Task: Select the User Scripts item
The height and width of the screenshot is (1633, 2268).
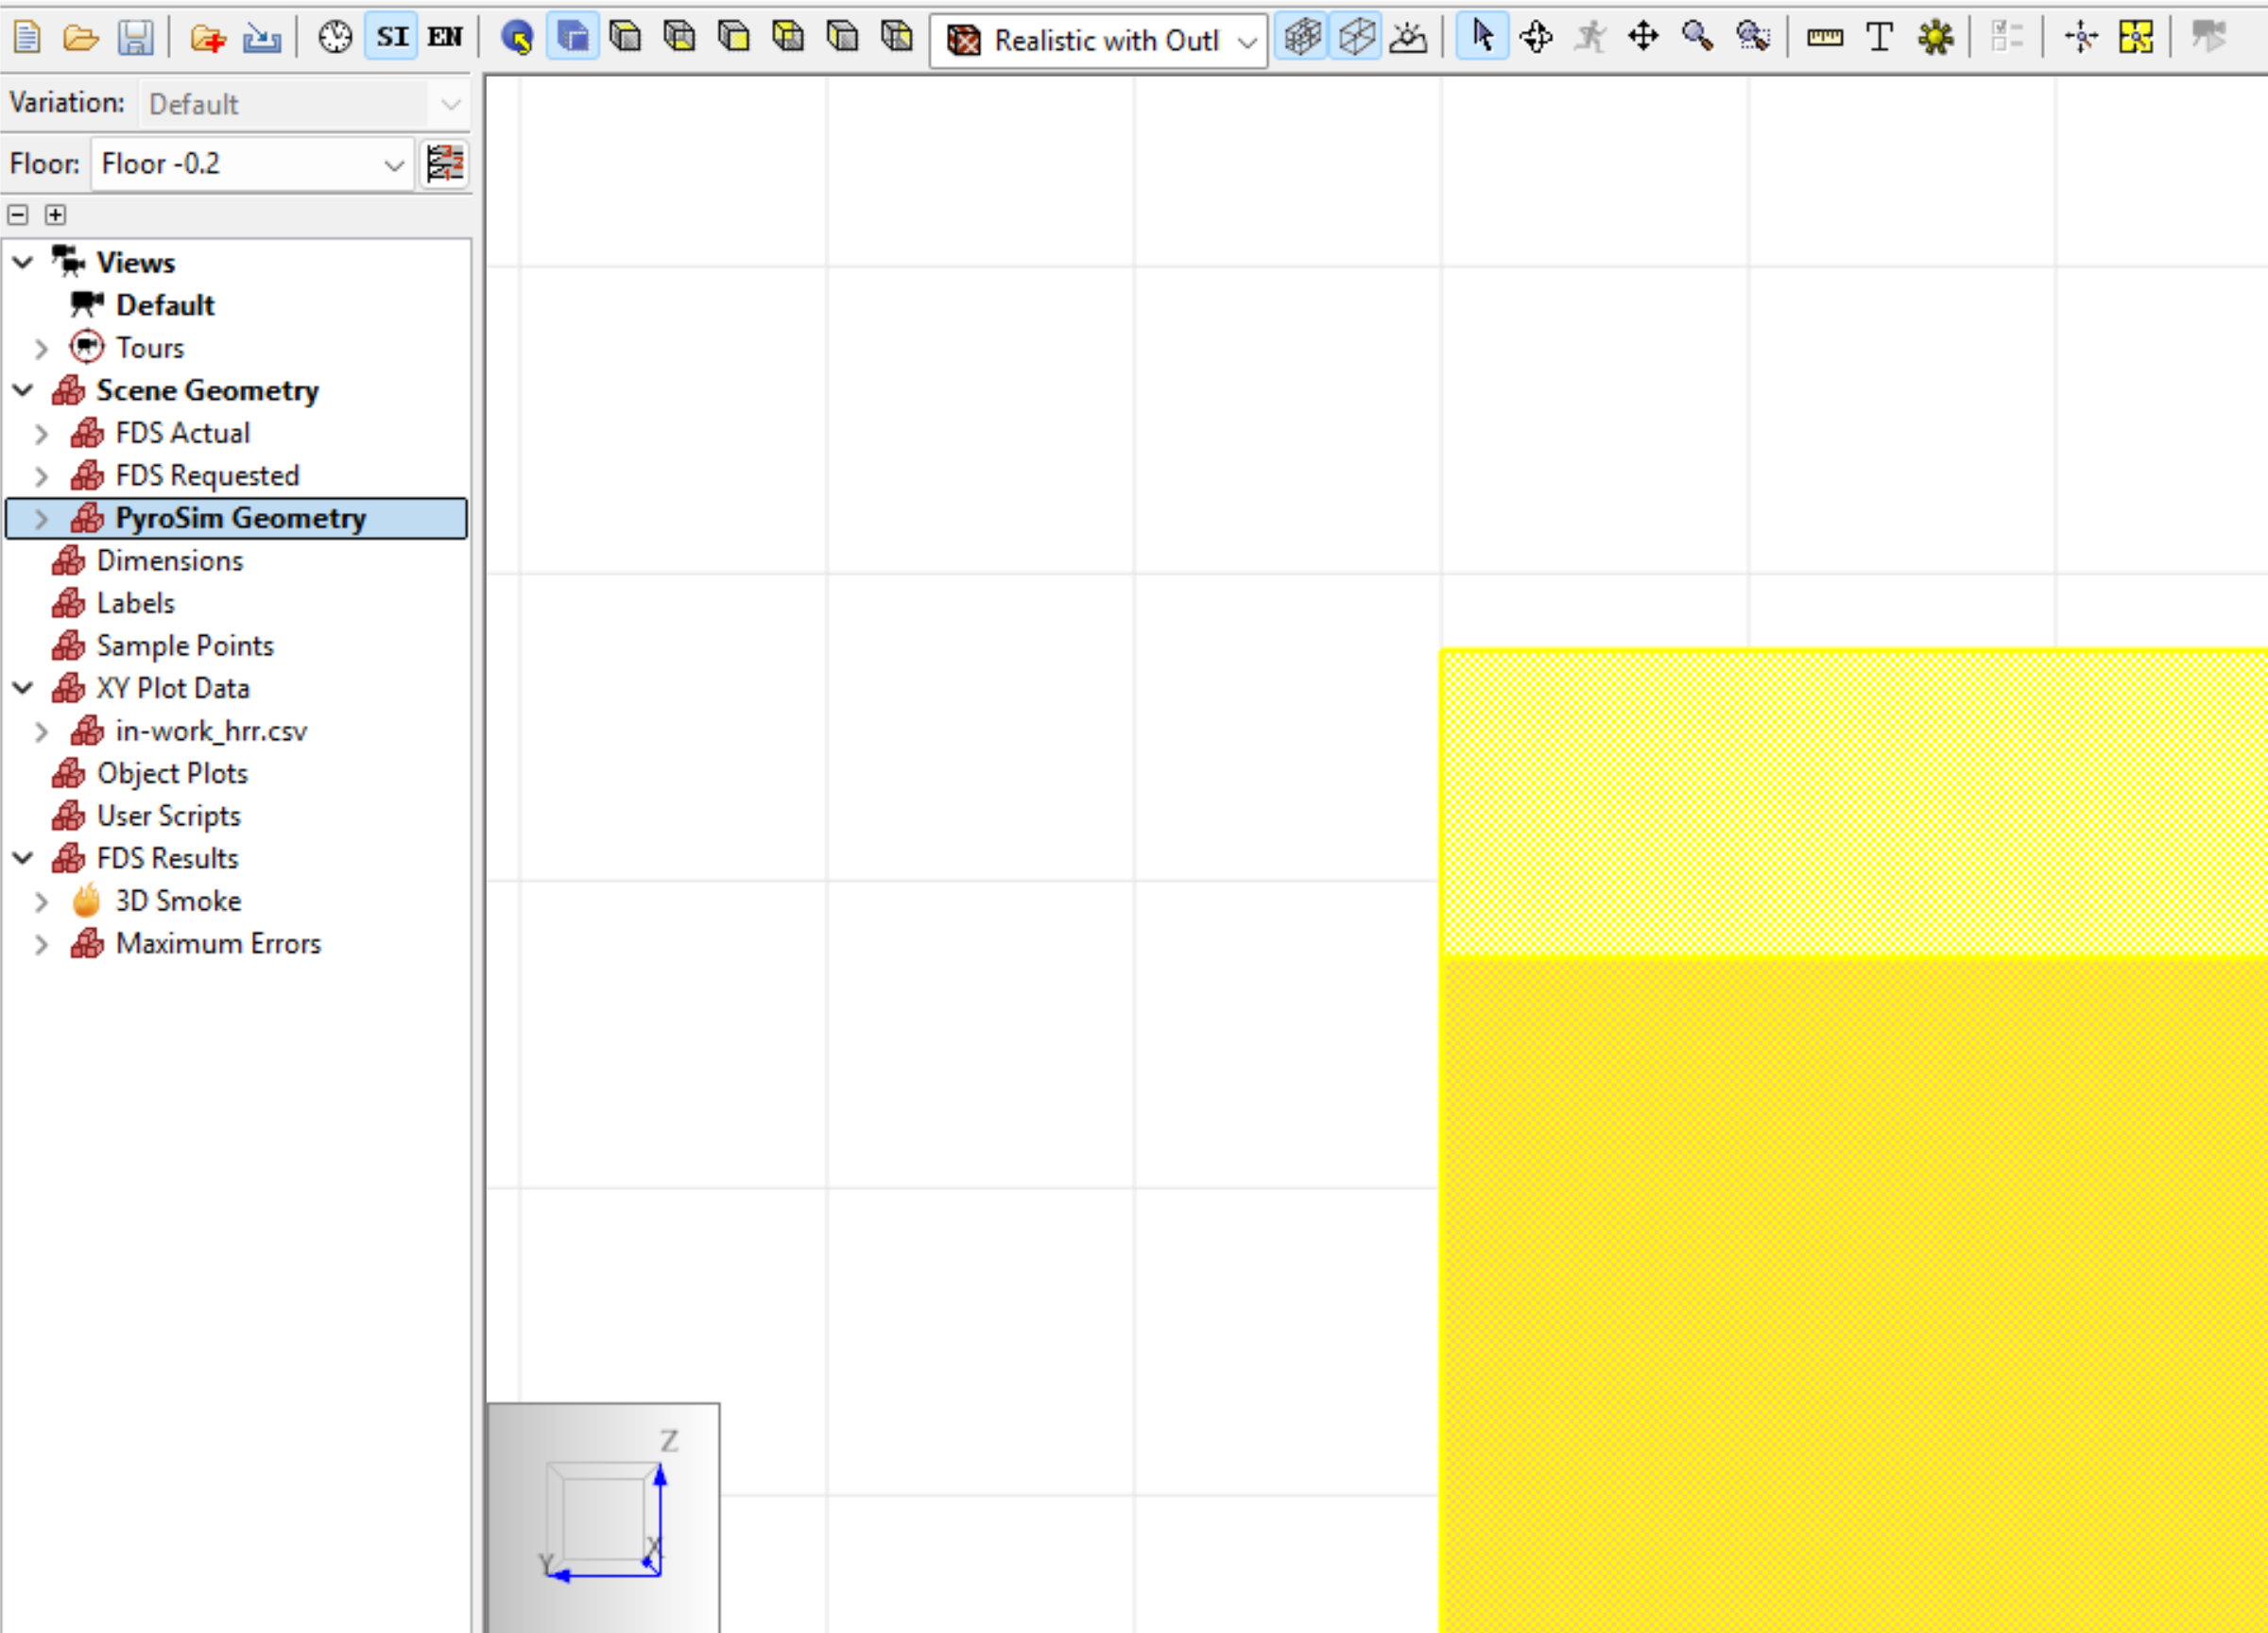Action: click(x=169, y=816)
